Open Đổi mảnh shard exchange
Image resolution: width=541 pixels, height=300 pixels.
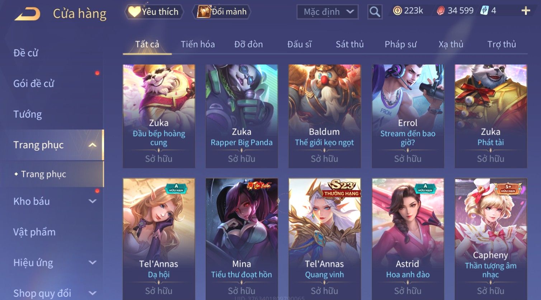[221, 12]
